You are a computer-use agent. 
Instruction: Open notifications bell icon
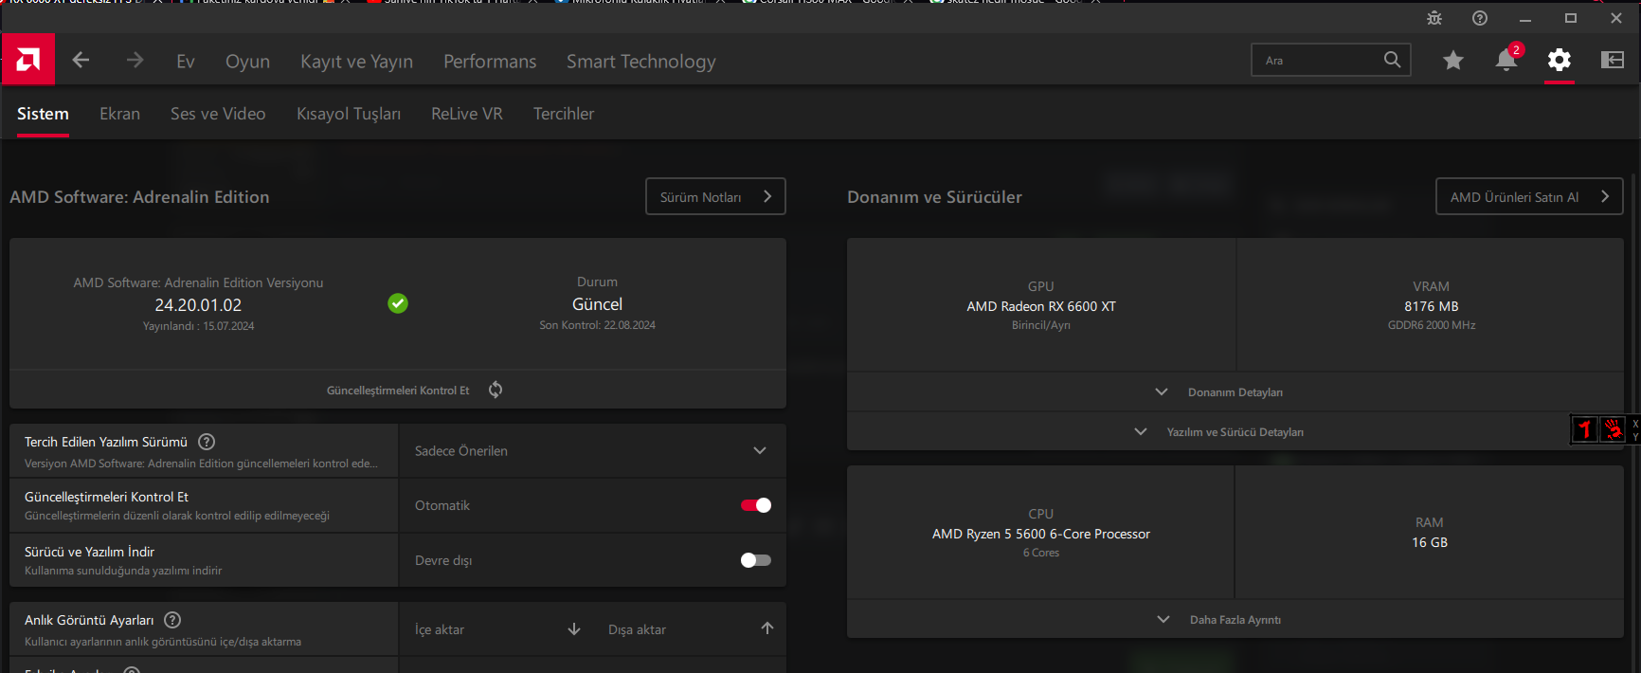(x=1506, y=60)
